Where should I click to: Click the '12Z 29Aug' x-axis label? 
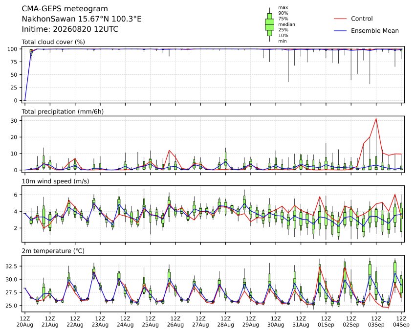click(x=251, y=322)
